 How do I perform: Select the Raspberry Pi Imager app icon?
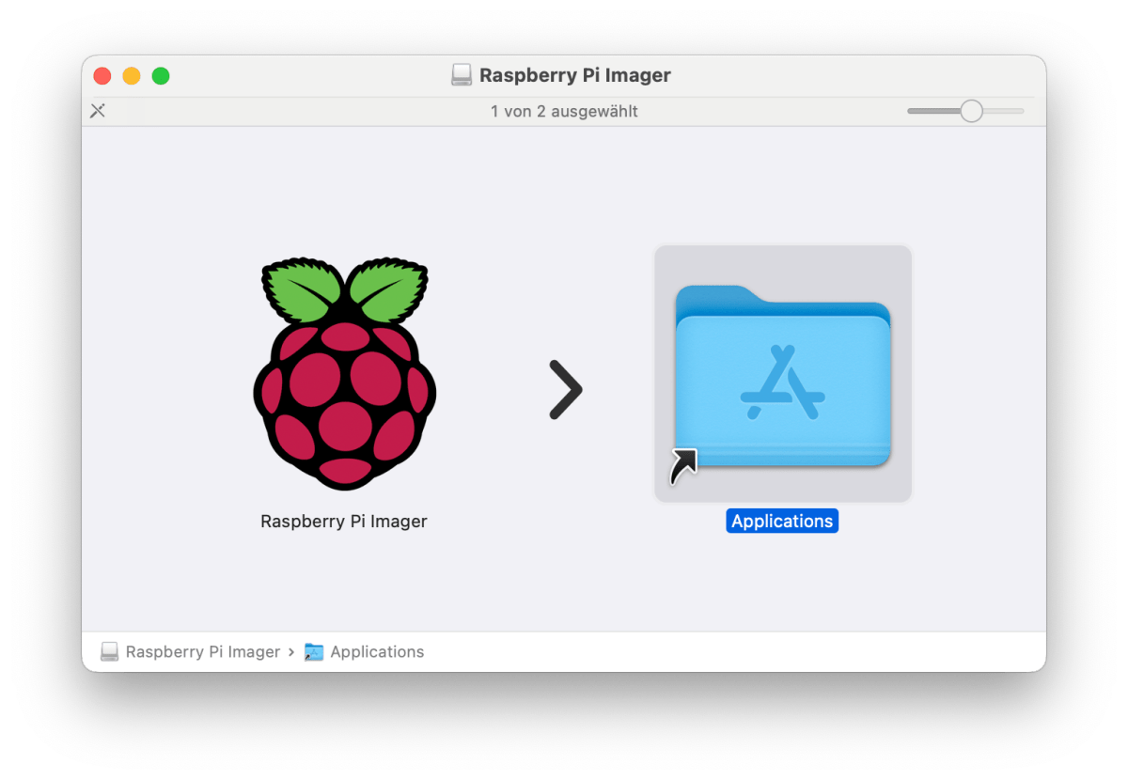(344, 374)
